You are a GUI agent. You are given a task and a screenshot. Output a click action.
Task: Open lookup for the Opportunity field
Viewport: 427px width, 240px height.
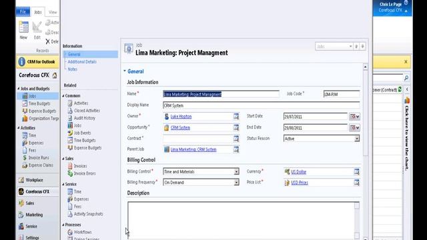click(236, 127)
